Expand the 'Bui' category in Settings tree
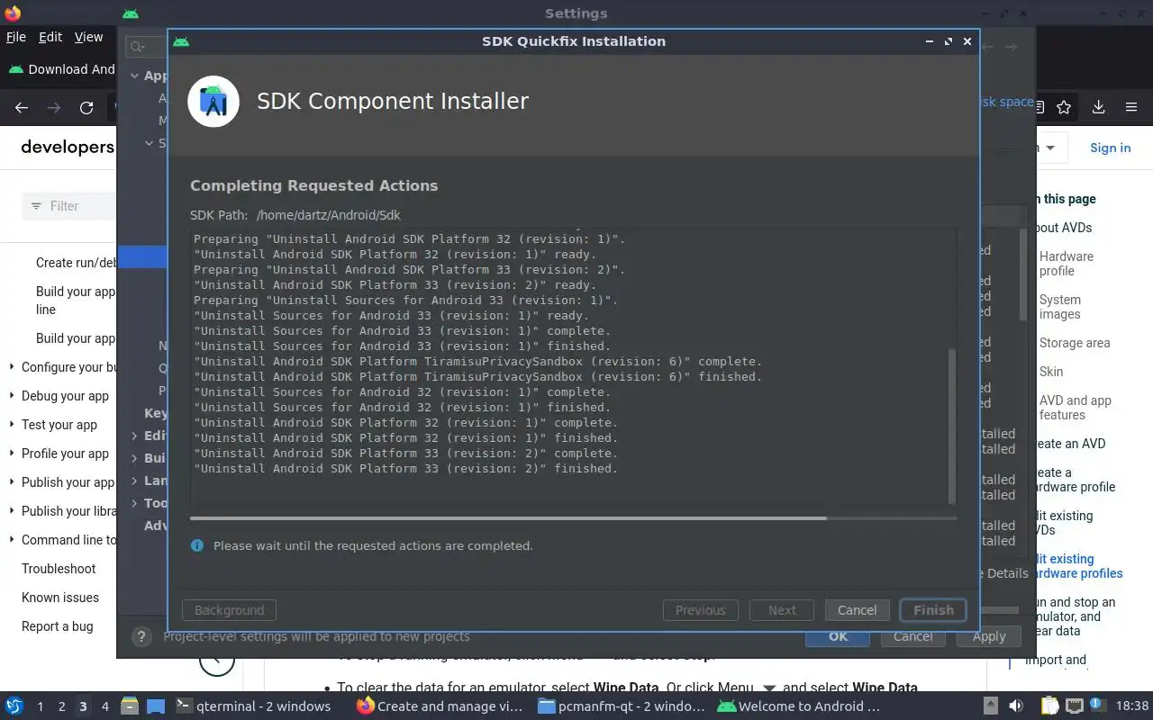This screenshot has height=720, width=1153. [135, 458]
